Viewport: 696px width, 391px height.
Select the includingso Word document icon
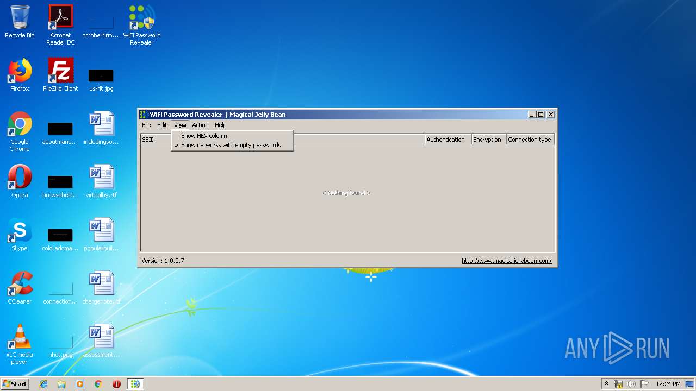click(x=101, y=129)
